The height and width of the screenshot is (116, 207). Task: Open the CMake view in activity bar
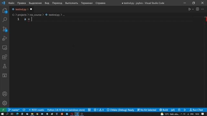click(x=5, y=75)
